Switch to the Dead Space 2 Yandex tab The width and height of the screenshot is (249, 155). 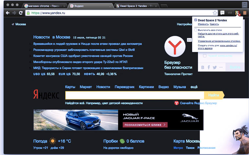[x=137, y=6]
